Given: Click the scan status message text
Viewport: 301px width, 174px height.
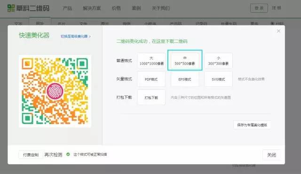Looking at the screenshot, I should [x=90, y=154].
